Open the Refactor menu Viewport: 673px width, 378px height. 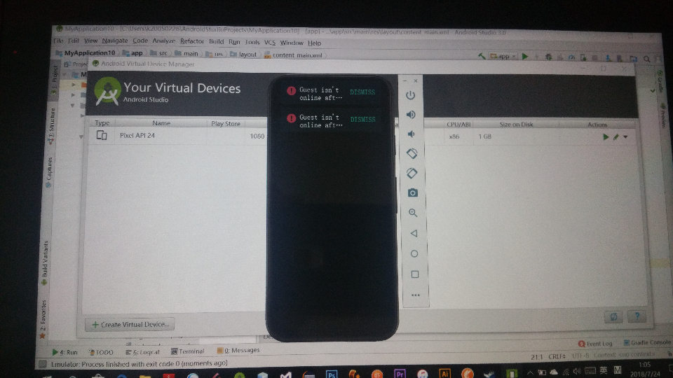[x=192, y=41]
